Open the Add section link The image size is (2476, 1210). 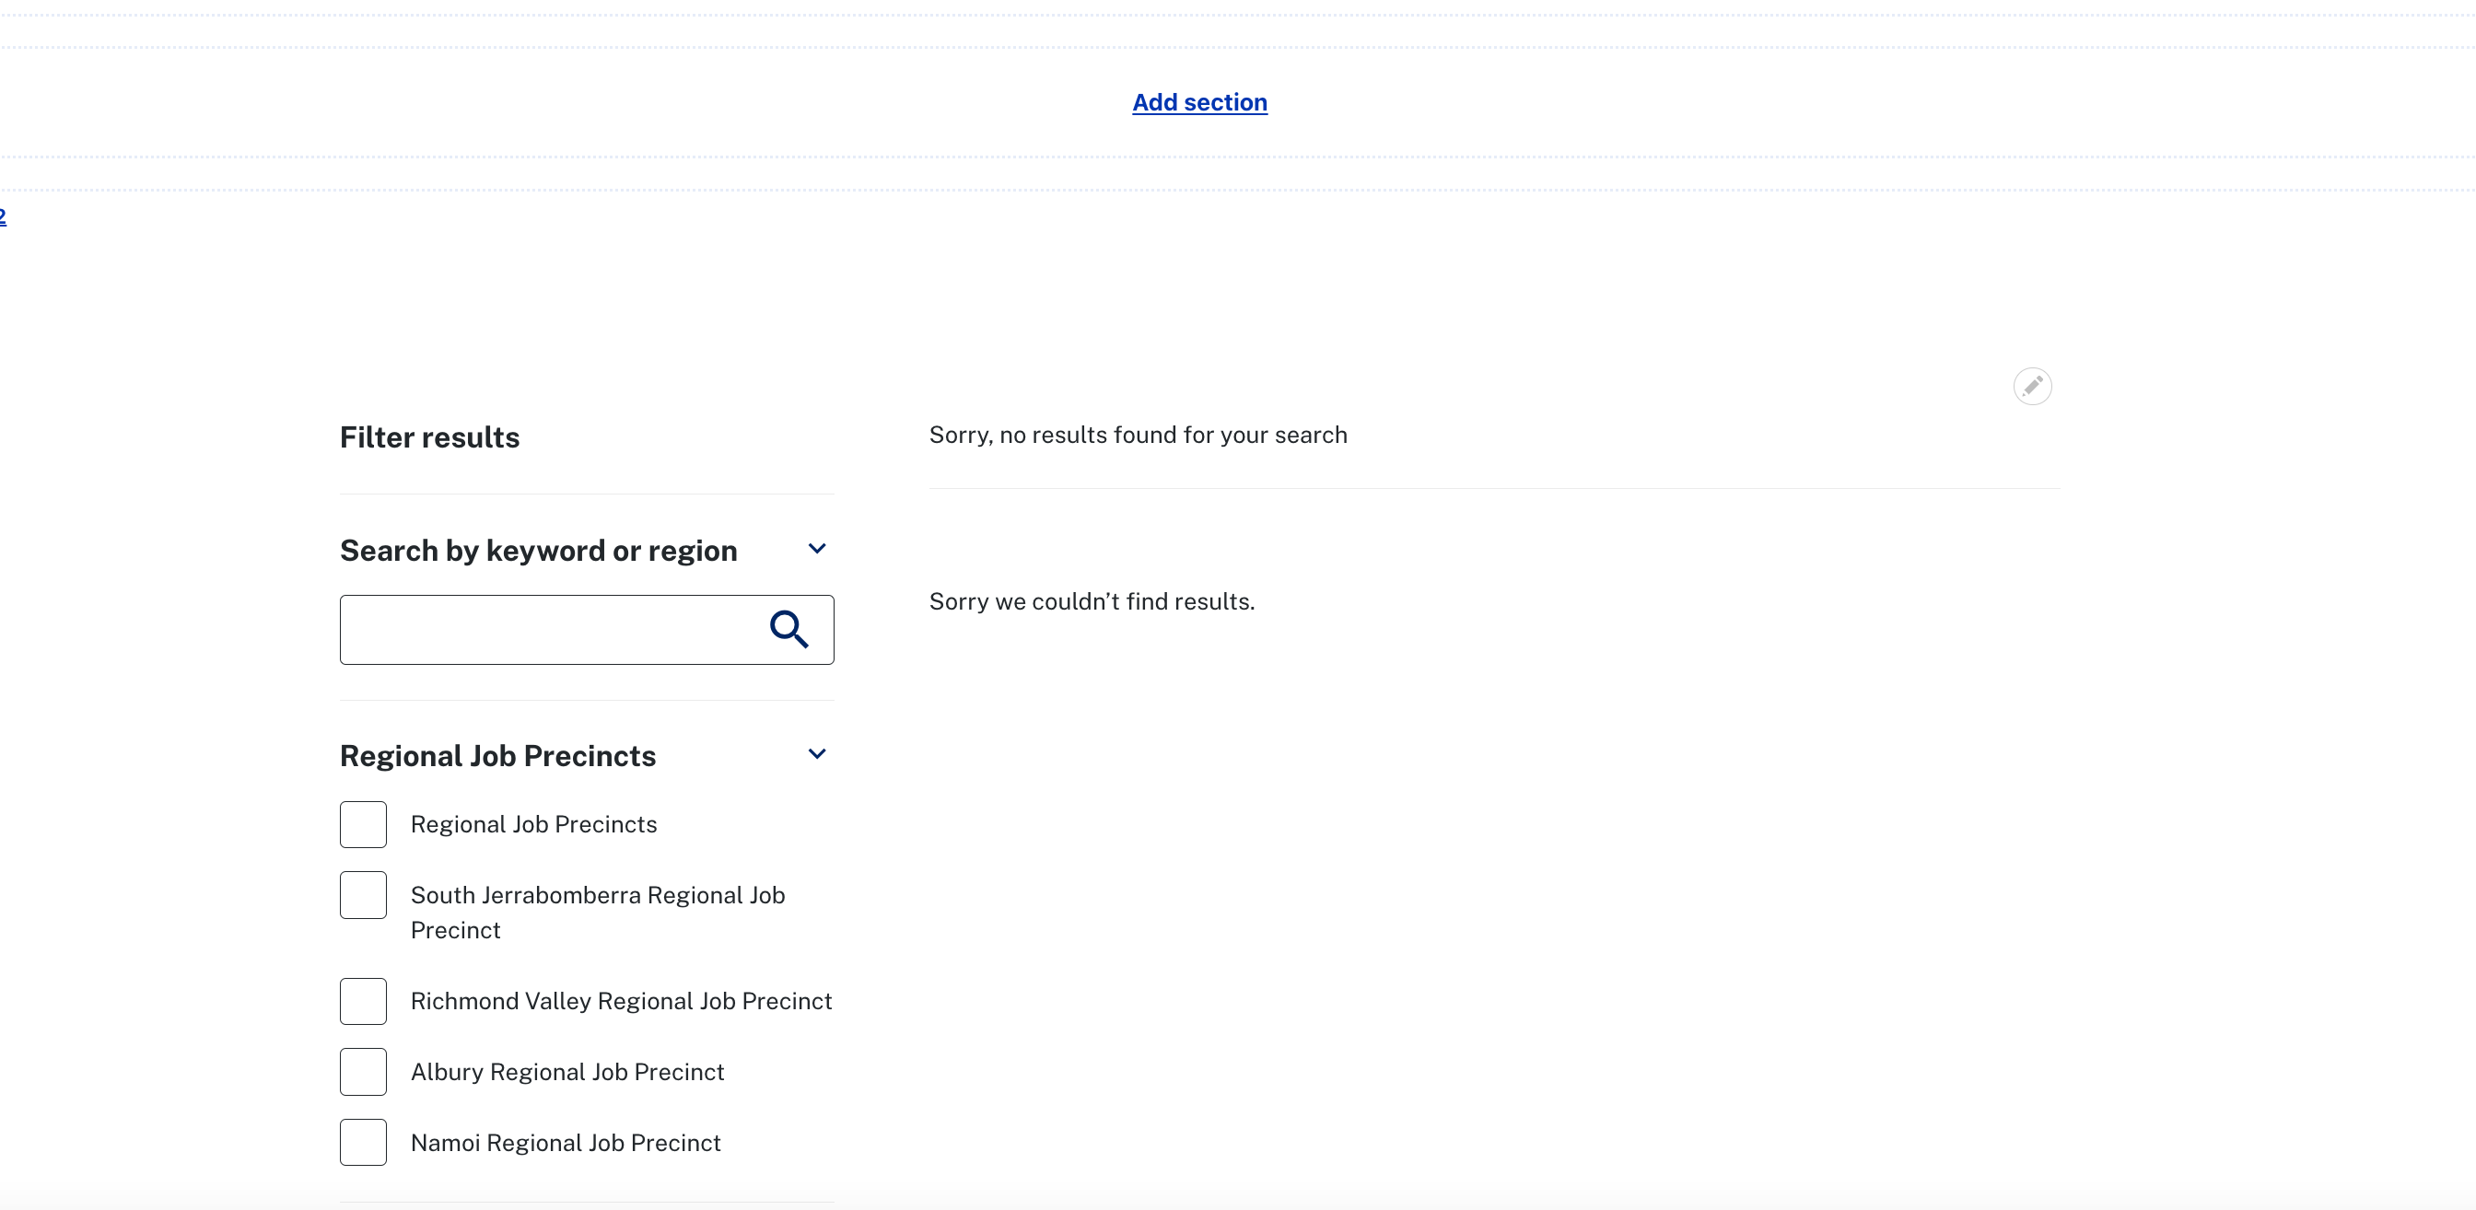coord(1199,102)
